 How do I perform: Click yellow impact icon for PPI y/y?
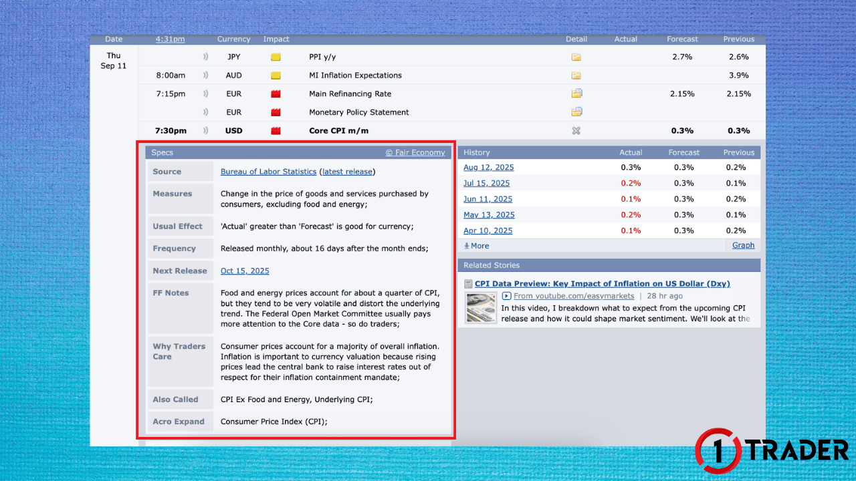point(276,57)
